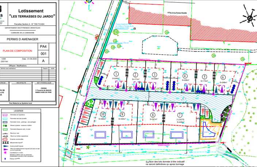Select circled lot number 3
The width and height of the screenshot is (257, 167).
[154, 75]
